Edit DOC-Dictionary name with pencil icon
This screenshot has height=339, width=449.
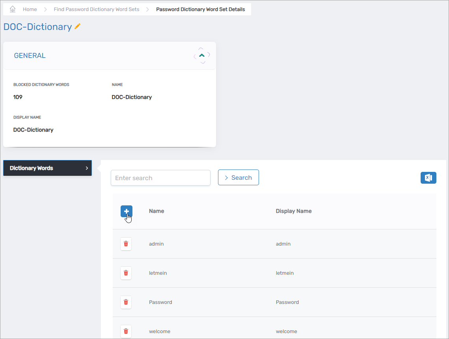click(78, 26)
